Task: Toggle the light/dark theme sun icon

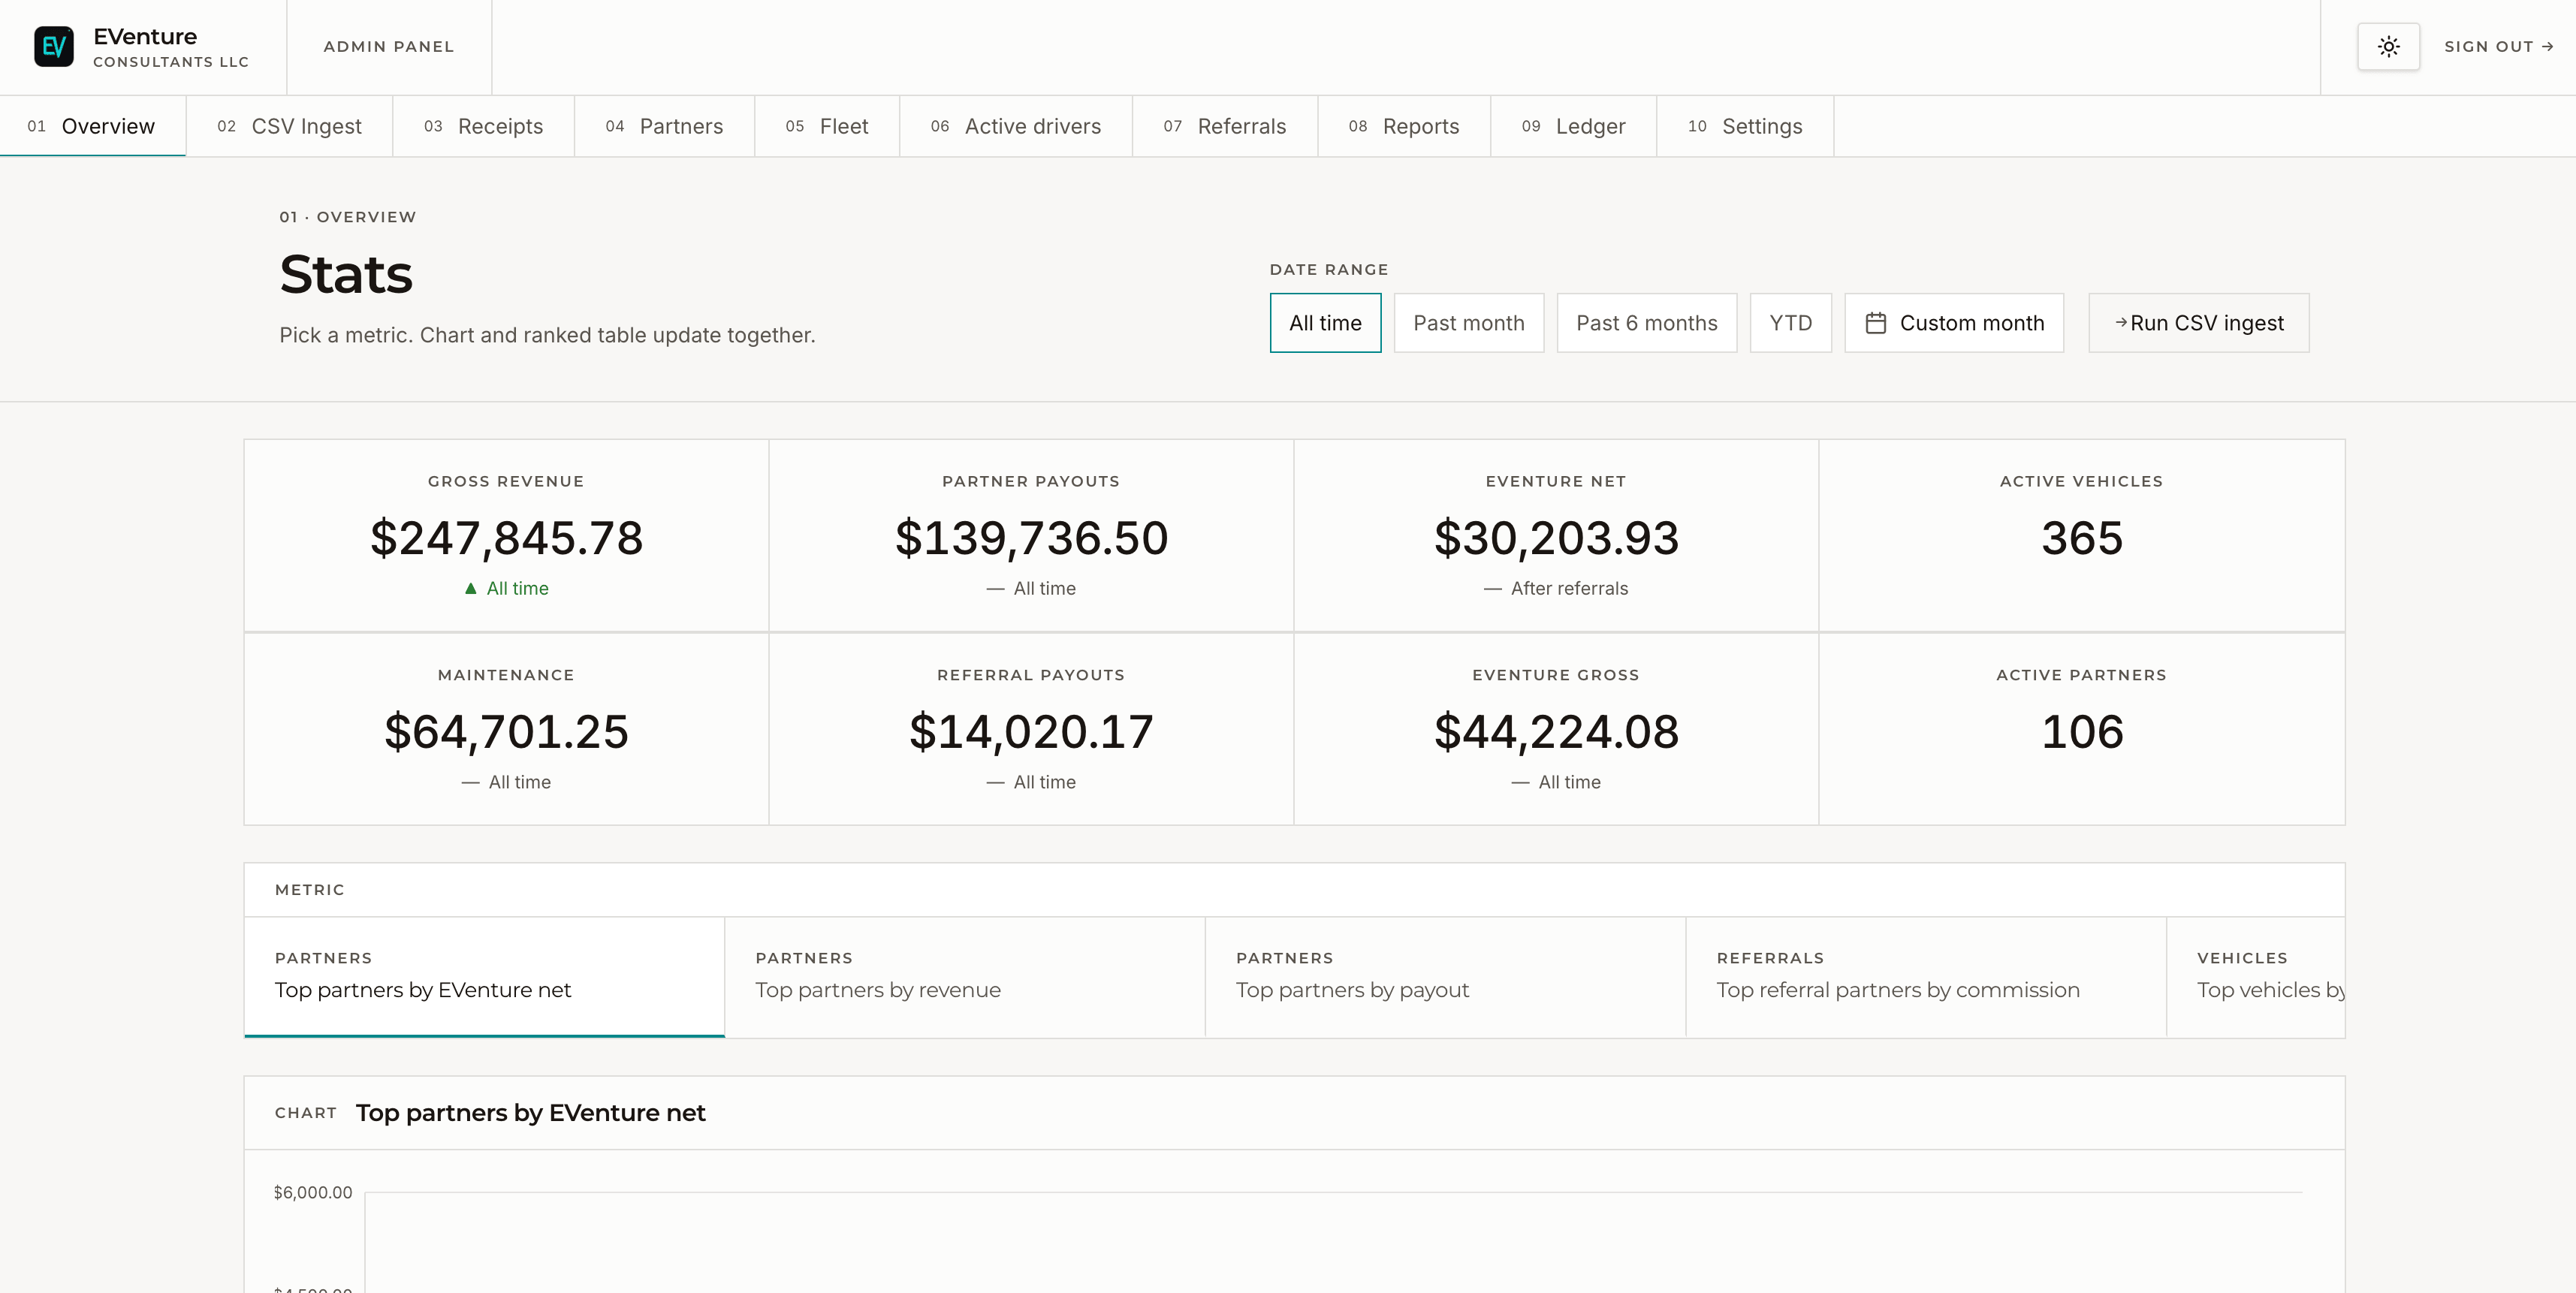Action: [2388, 47]
